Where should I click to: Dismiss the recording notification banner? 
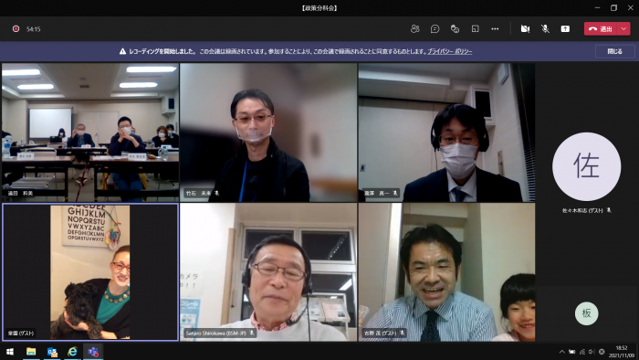point(614,51)
